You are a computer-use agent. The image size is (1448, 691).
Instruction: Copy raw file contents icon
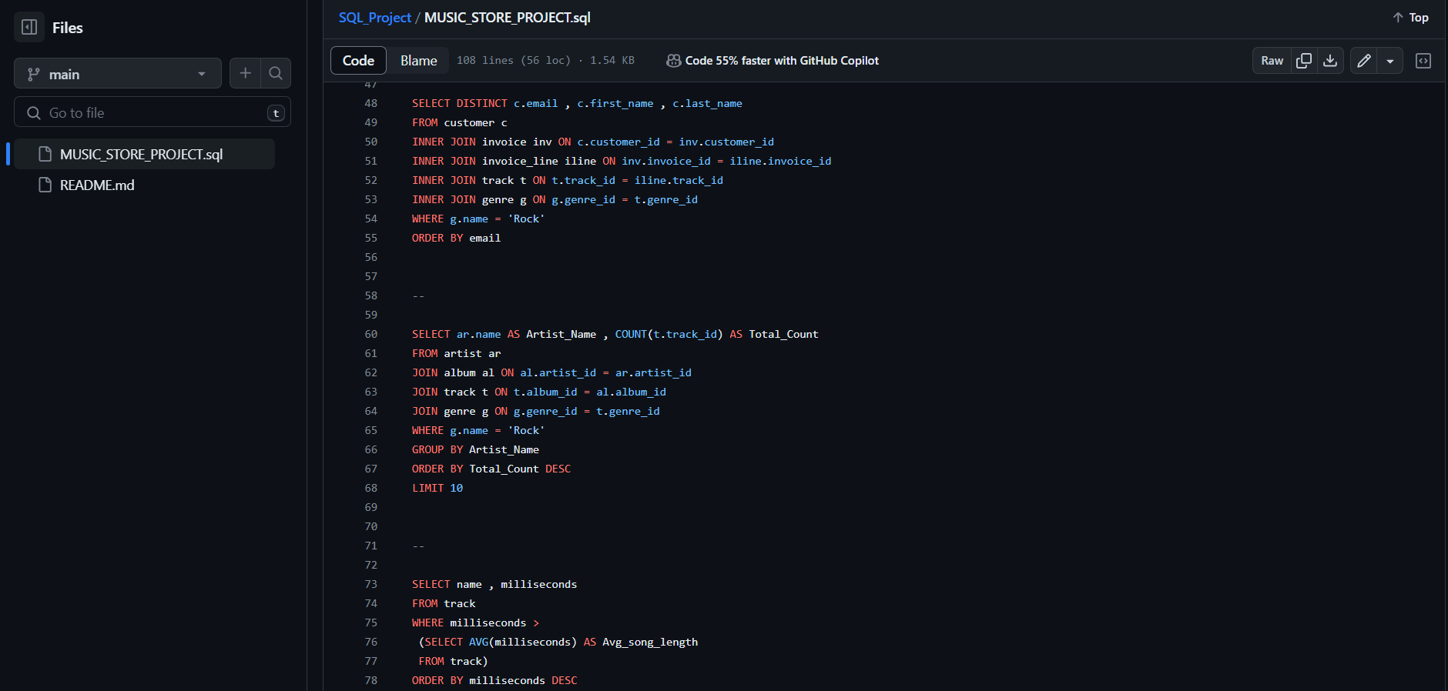1304,61
